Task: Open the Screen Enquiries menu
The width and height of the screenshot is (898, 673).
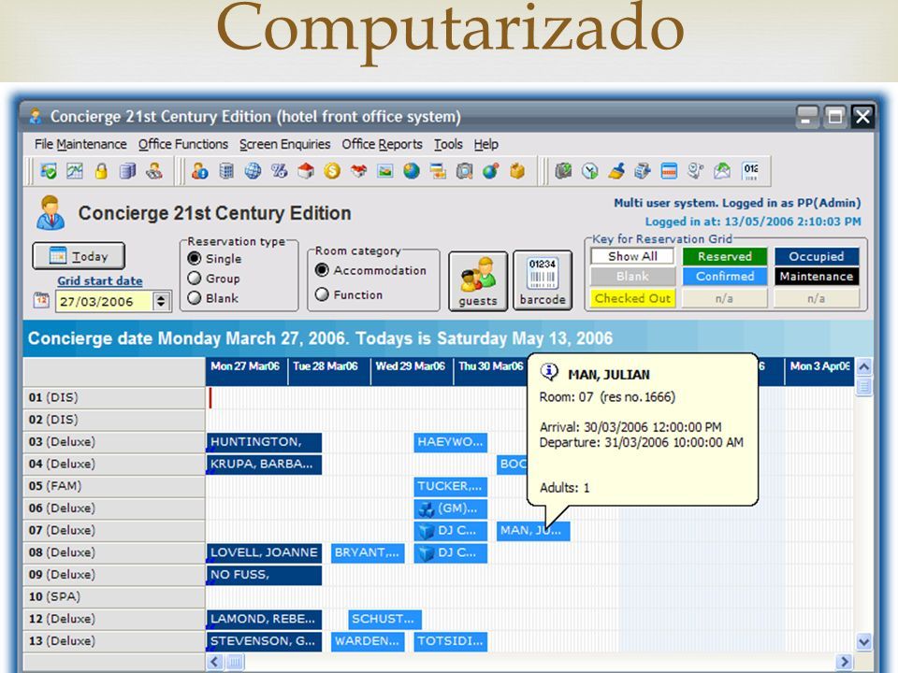Action: tap(284, 144)
